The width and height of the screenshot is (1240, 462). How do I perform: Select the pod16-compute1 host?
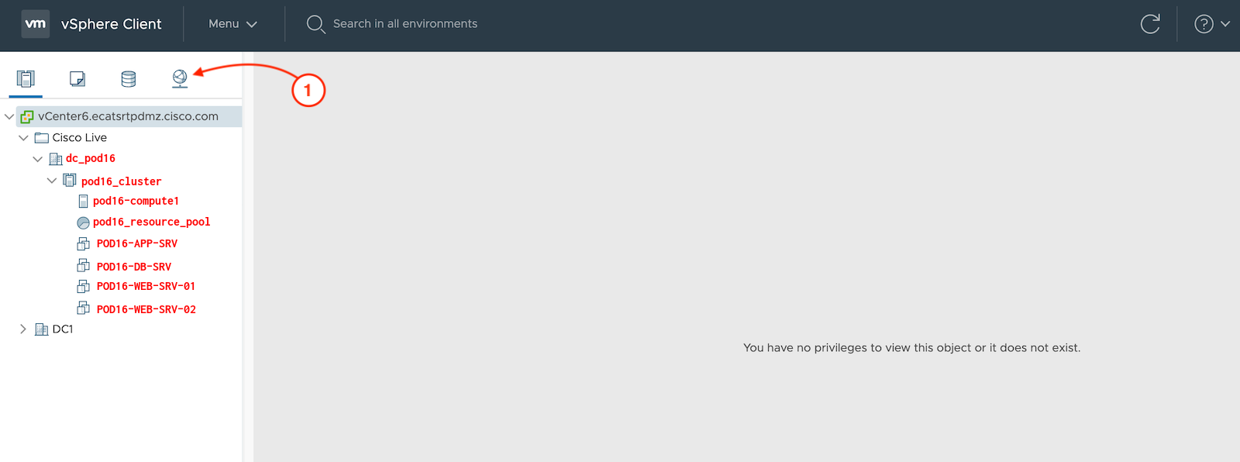tap(136, 201)
